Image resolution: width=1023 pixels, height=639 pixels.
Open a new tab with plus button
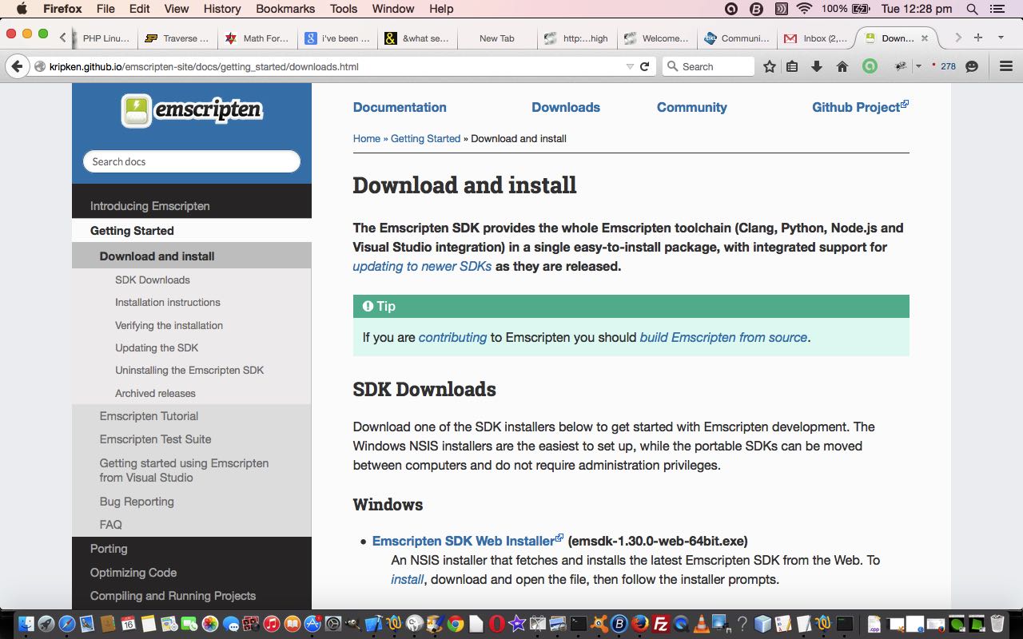point(977,38)
